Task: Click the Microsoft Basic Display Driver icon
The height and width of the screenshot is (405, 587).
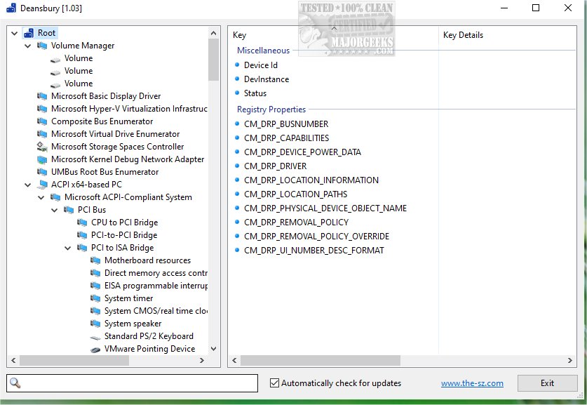Action: click(x=42, y=96)
